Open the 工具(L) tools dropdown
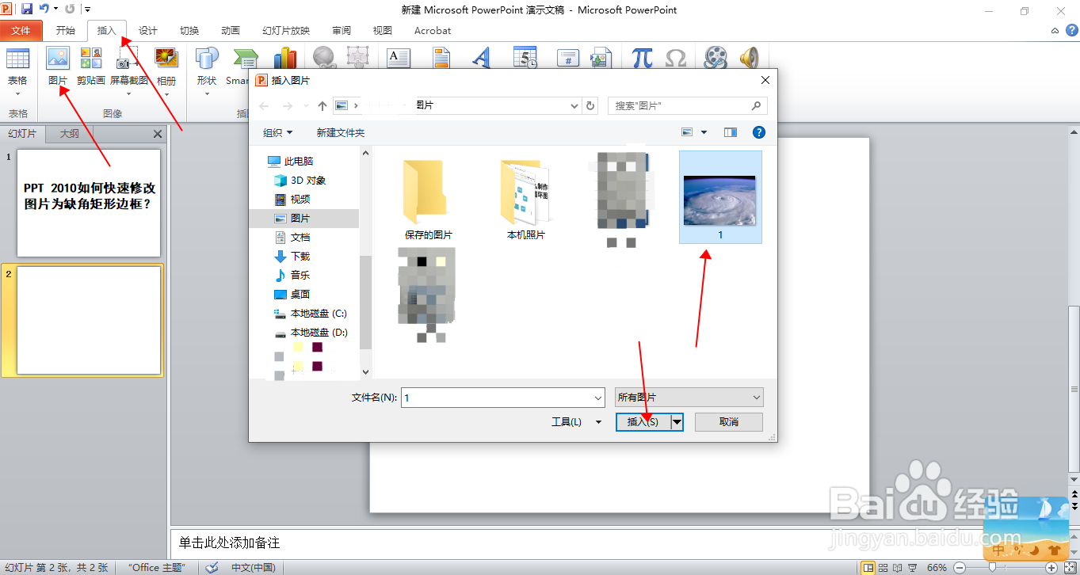1080x575 pixels. point(577,422)
